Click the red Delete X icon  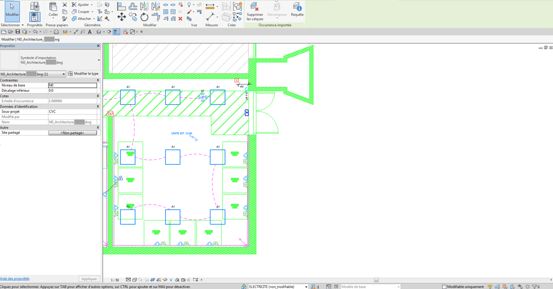[x=180, y=19]
